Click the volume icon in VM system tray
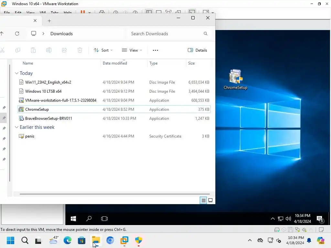The width and height of the screenshot is (331, 248). [x=288, y=219]
